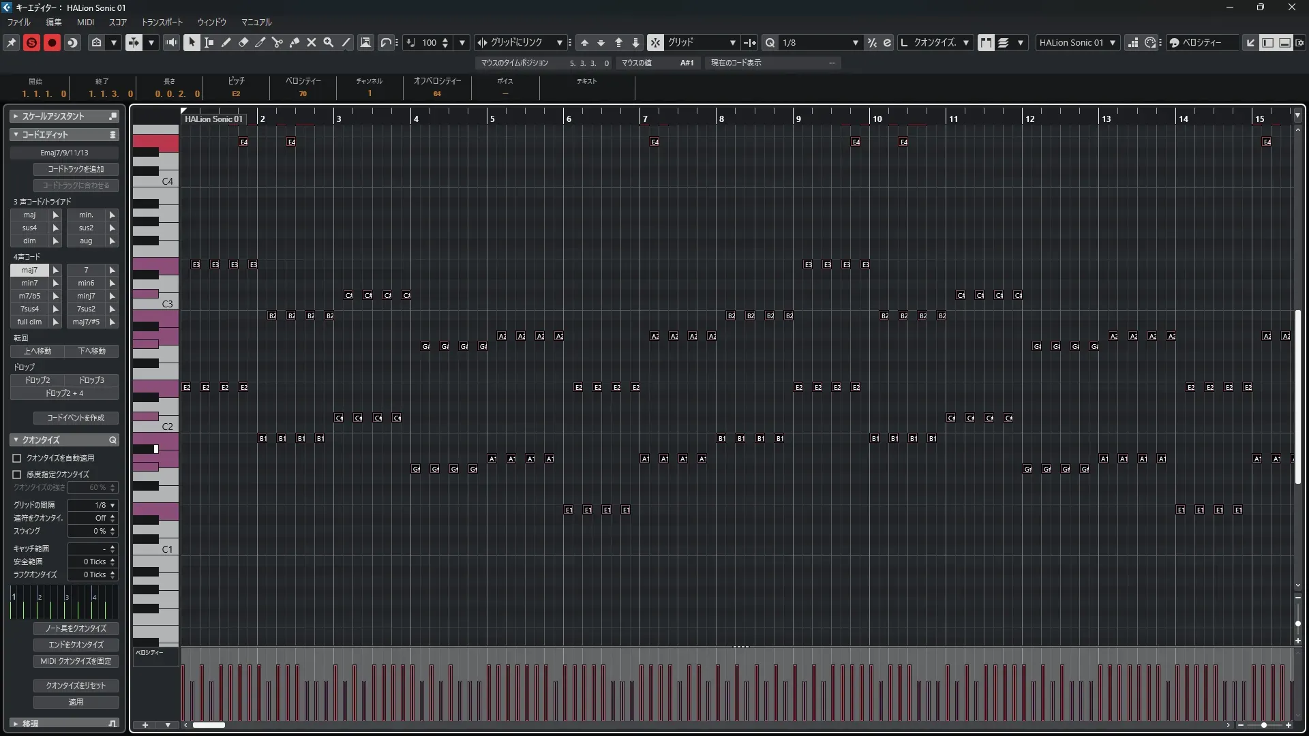Activate the Solo Editor button
This screenshot has height=736, width=1309.
pyautogui.click(x=31, y=42)
